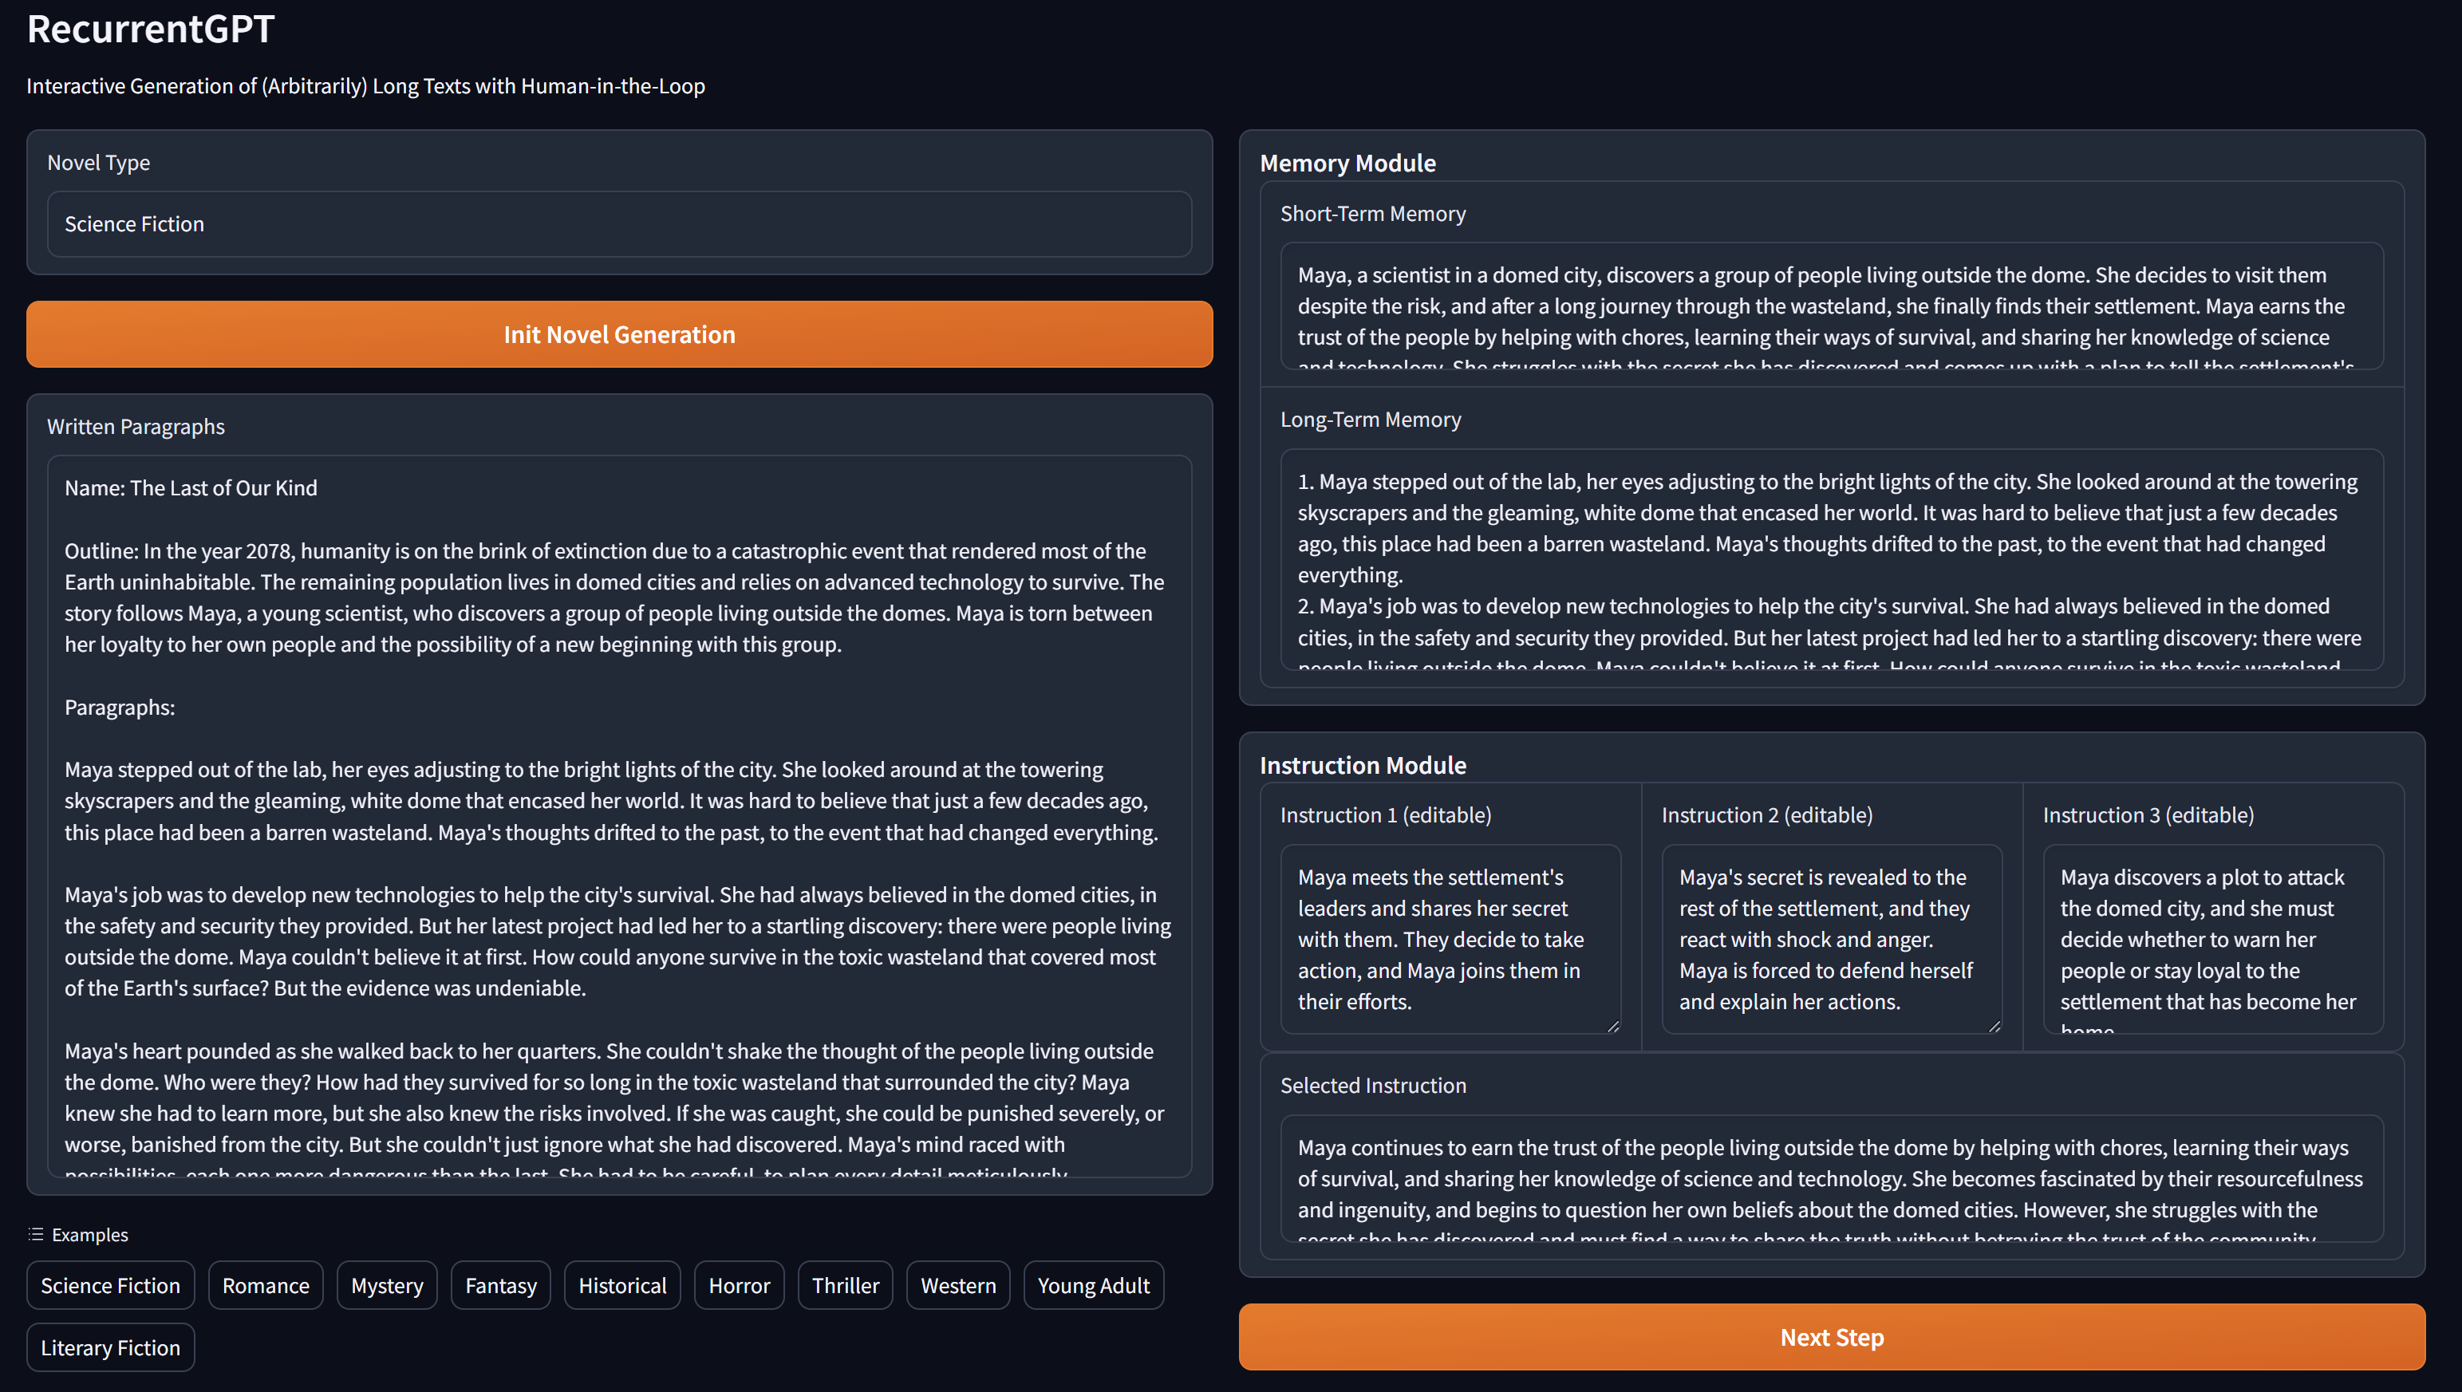Select the Horror genre tag
This screenshot has height=1392, width=2462.
[737, 1285]
